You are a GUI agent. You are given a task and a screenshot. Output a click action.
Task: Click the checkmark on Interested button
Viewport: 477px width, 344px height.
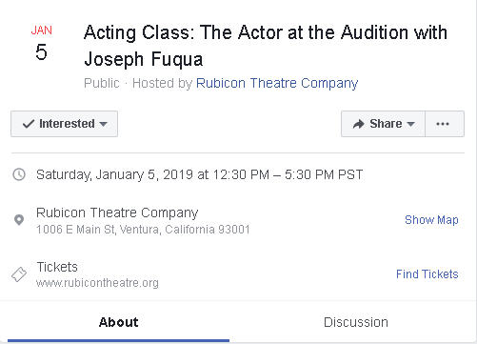tap(29, 124)
